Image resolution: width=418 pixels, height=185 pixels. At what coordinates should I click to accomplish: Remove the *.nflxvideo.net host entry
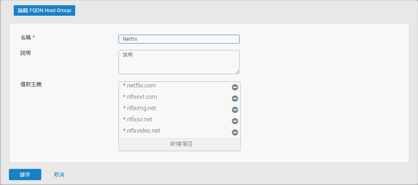tap(235, 132)
